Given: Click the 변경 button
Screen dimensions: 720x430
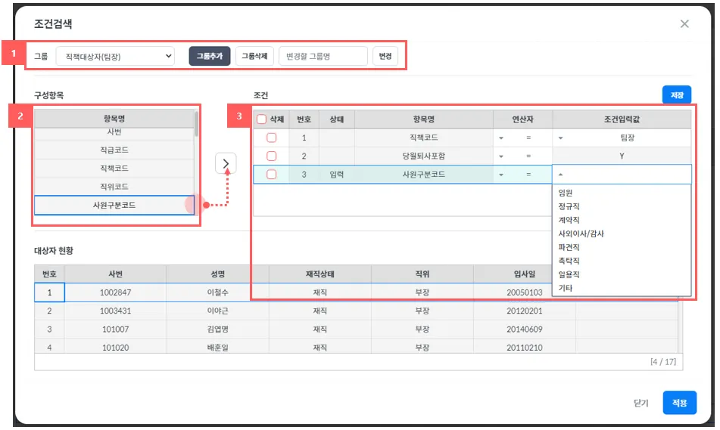Looking at the screenshot, I should coord(385,56).
